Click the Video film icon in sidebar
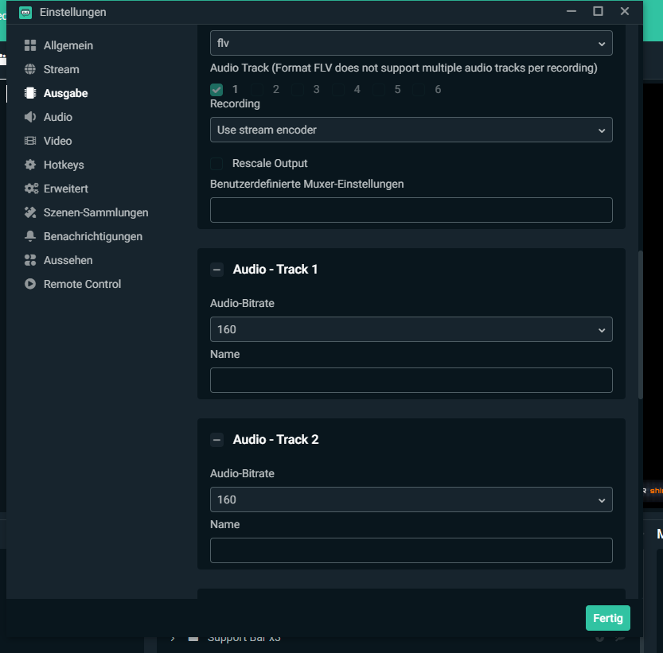Screen dimensions: 663x653 coord(30,141)
